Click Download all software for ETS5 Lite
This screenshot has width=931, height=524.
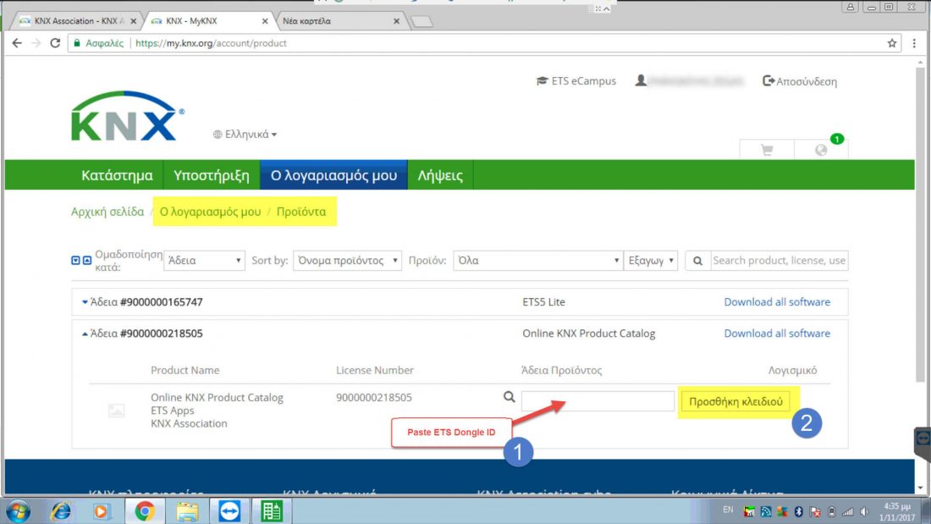[777, 302]
